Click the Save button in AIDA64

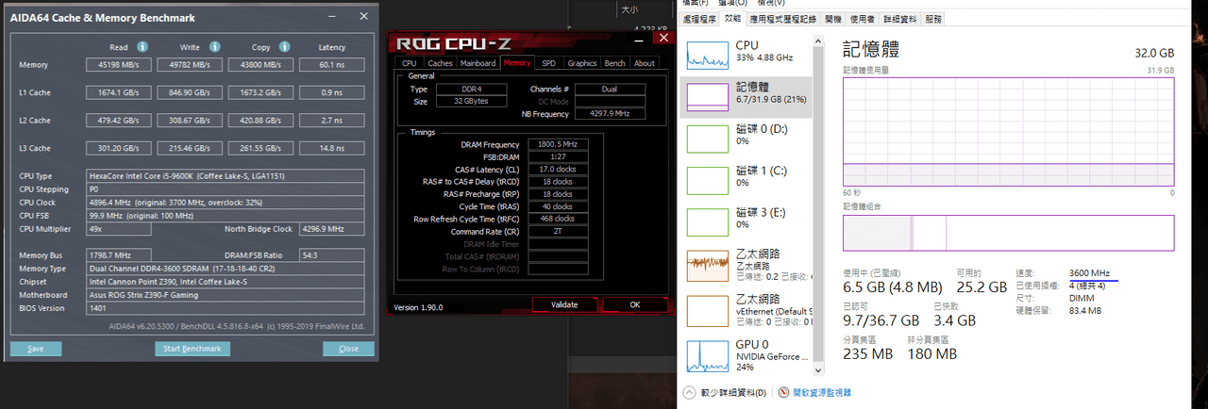pyautogui.click(x=36, y=349)
